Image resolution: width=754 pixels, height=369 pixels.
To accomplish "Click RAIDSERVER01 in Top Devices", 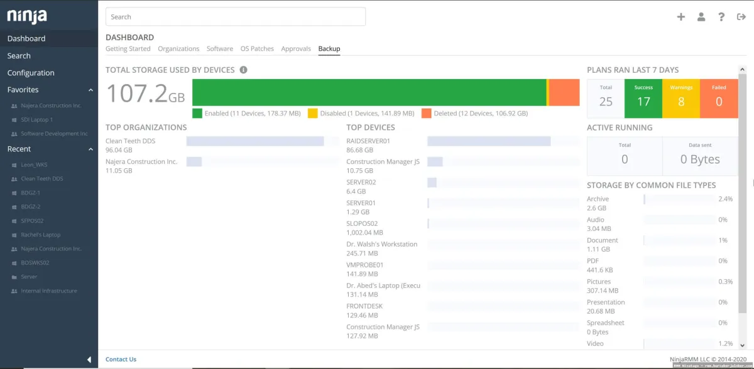I will (x=368, y=141).
